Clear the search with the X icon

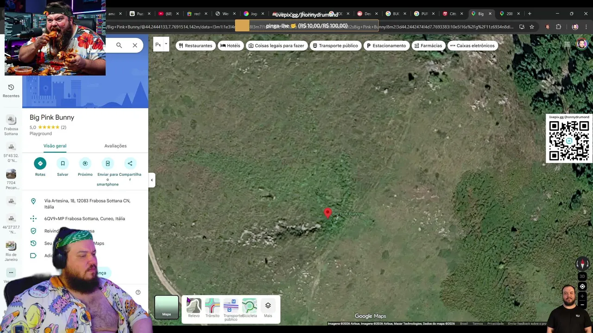[x=135, y=45]
